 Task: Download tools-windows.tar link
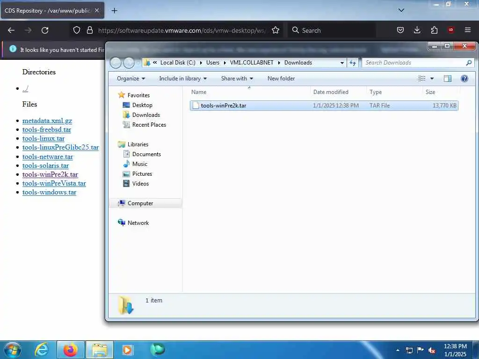tap(49, 192)
